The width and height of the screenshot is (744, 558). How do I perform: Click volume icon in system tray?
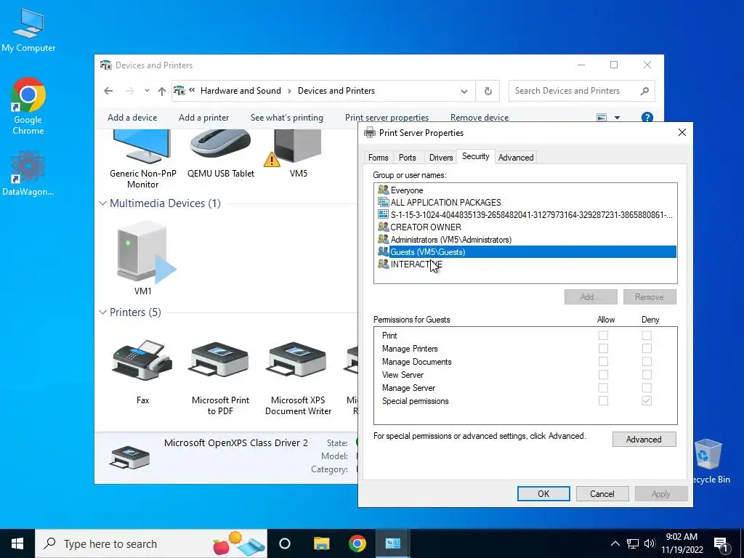click(650, 543)
